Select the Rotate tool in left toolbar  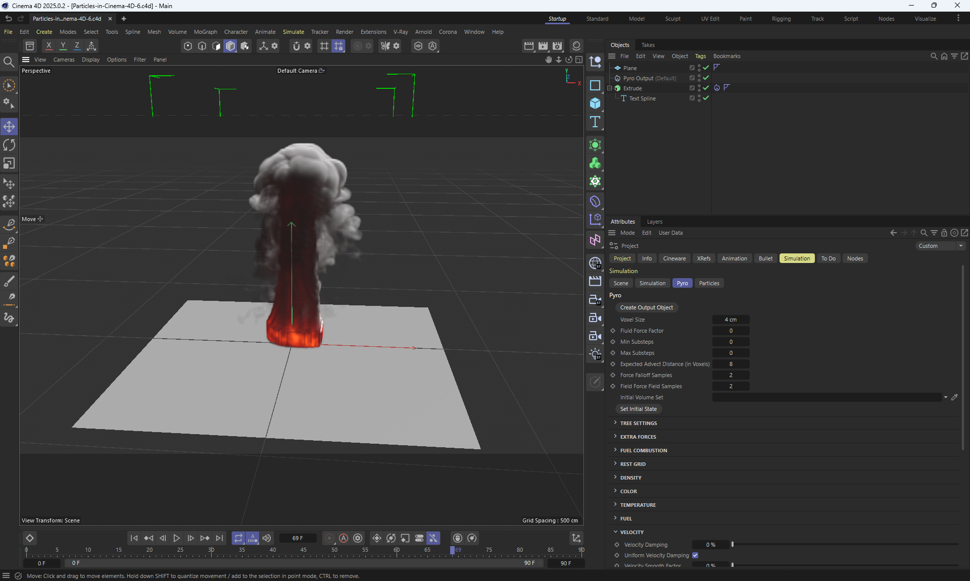(x=9, y=145)
